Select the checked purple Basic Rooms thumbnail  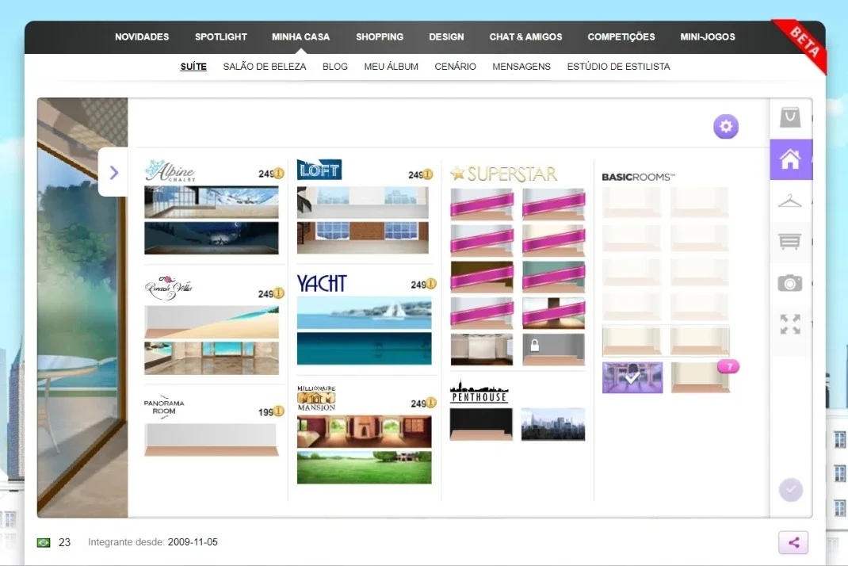tap(632, 377)
